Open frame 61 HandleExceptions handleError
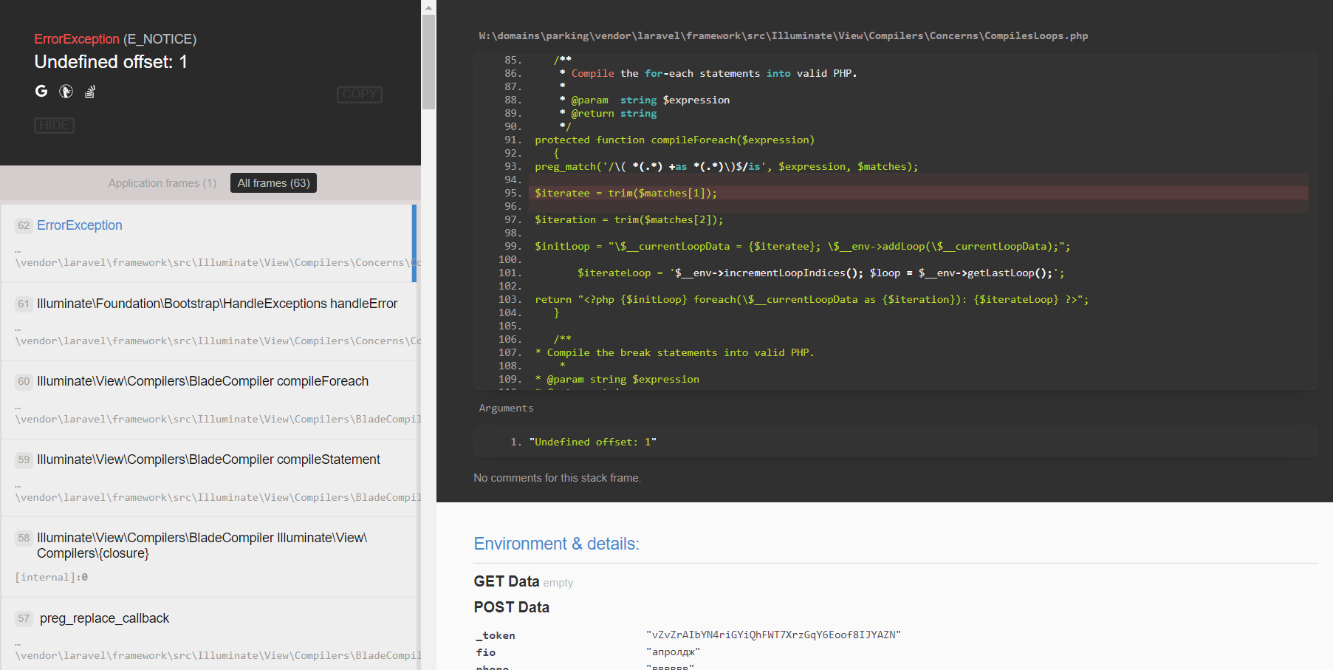Screen dimensions: 1333x670 click(209, 321)
